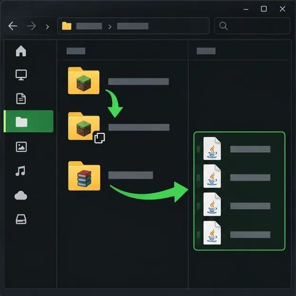Open Music in the sidebar
The width and height of the screenshot is (296, 296).
[20, 171]
